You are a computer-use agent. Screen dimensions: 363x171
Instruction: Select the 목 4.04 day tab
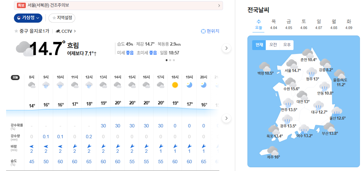coord(274,24)
